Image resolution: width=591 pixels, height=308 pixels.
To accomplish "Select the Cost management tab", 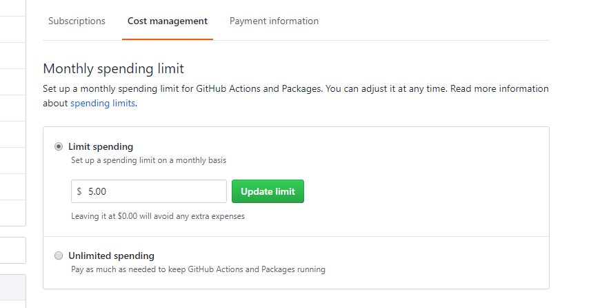I will [167, 21].
